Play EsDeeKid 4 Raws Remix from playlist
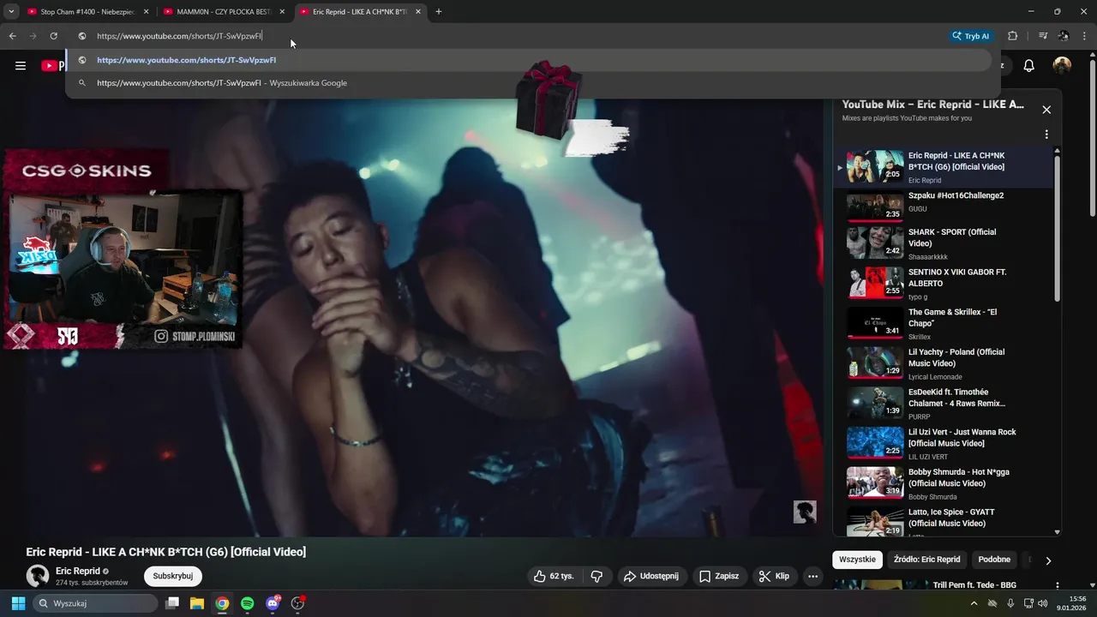This screenshot has width=1097, height=617. coord(943,403)
